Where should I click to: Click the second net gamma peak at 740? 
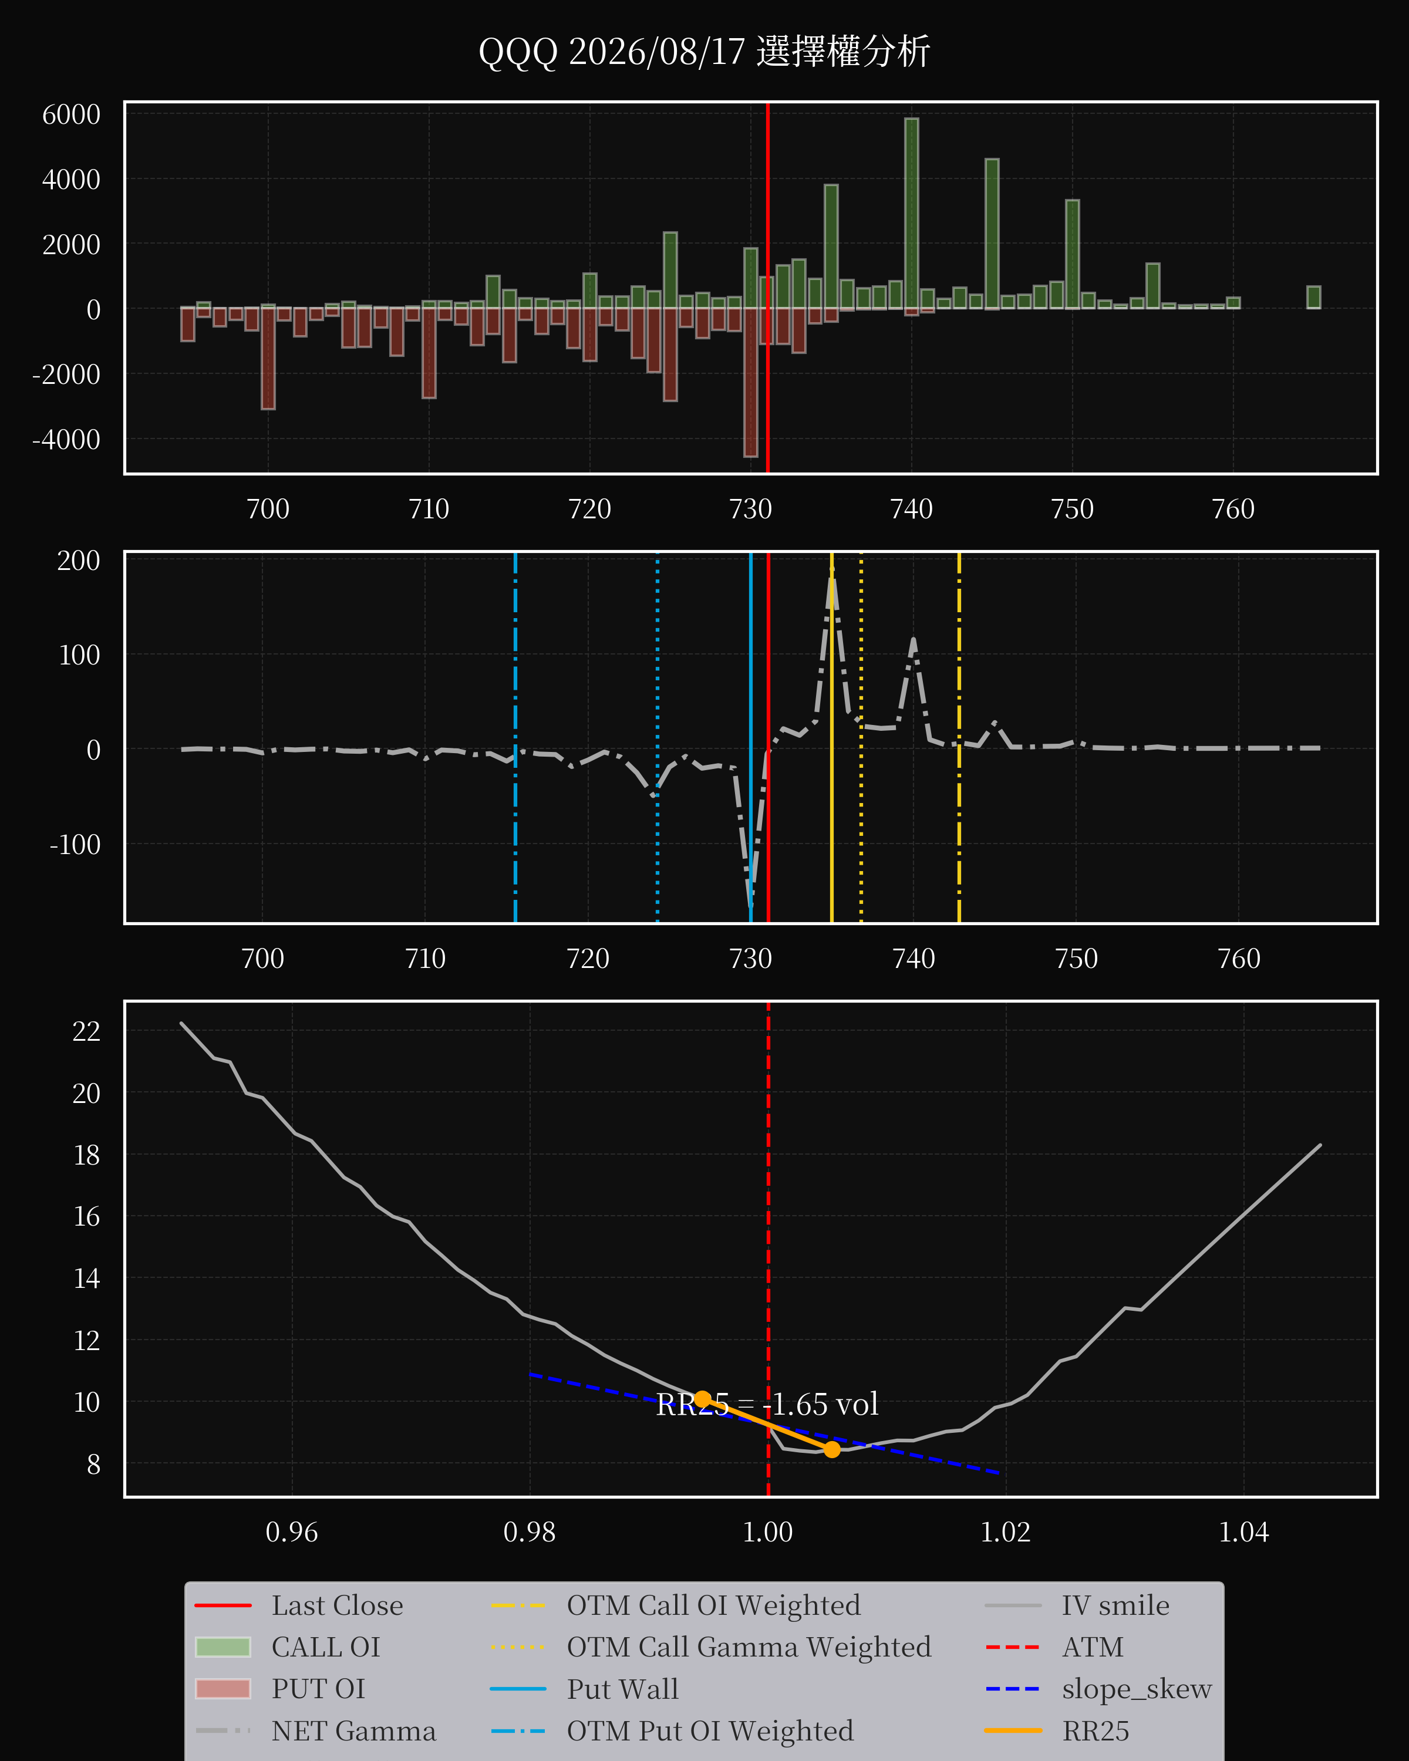pos(913,641)
